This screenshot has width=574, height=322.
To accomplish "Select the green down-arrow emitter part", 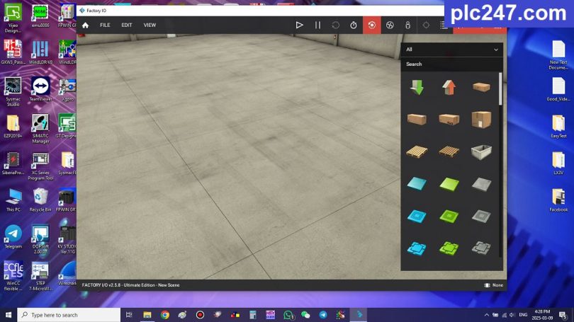I will click(x=416, y=87).
